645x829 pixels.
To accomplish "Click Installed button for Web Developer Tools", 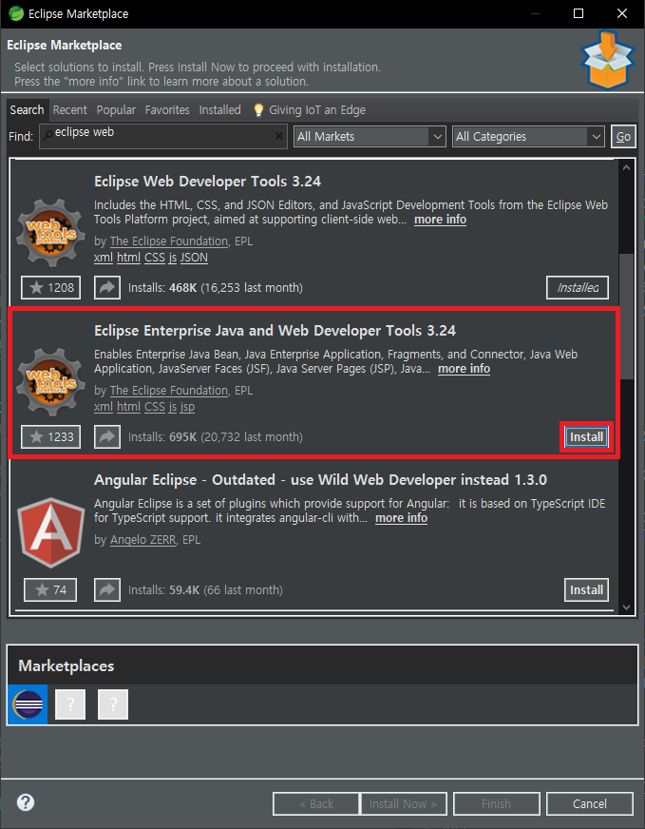I will click(578, 288).
